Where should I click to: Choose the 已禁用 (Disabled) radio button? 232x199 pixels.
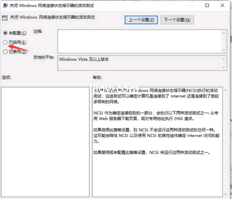5,52
